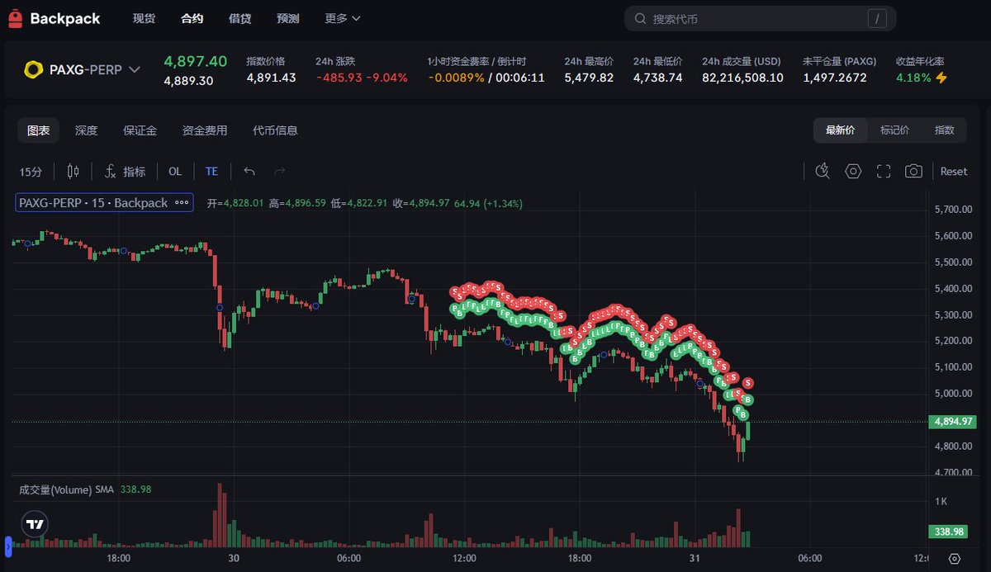Click the 4.18% annualized yield

[913, 78]
